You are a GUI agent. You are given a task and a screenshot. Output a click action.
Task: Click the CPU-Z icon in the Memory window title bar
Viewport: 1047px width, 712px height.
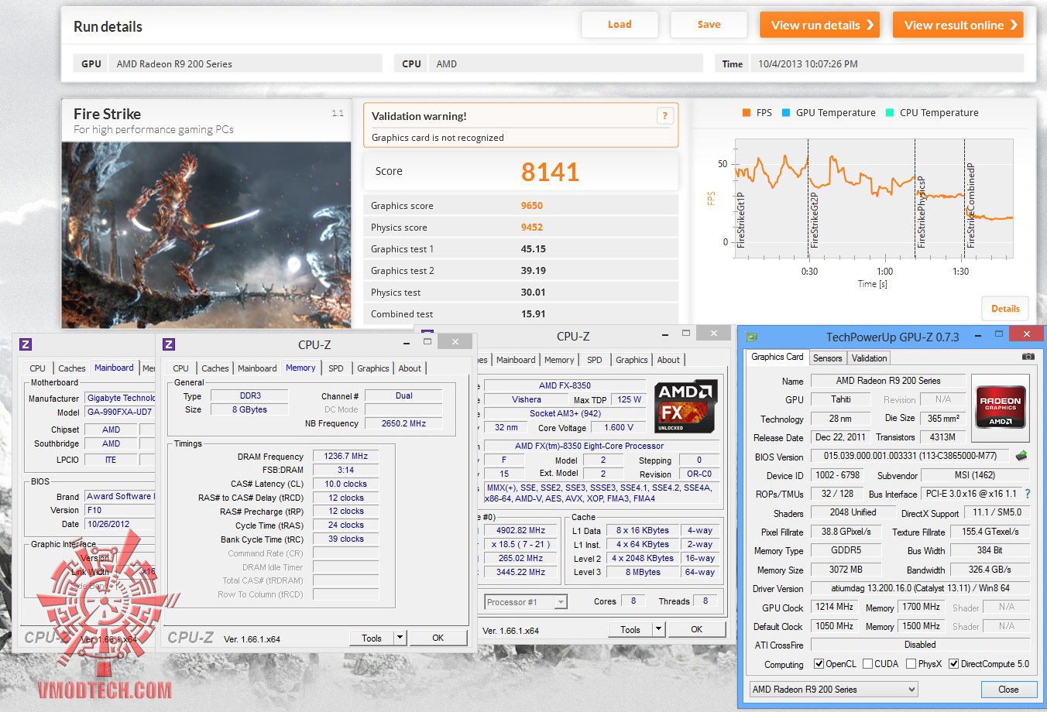coord(169,344)
